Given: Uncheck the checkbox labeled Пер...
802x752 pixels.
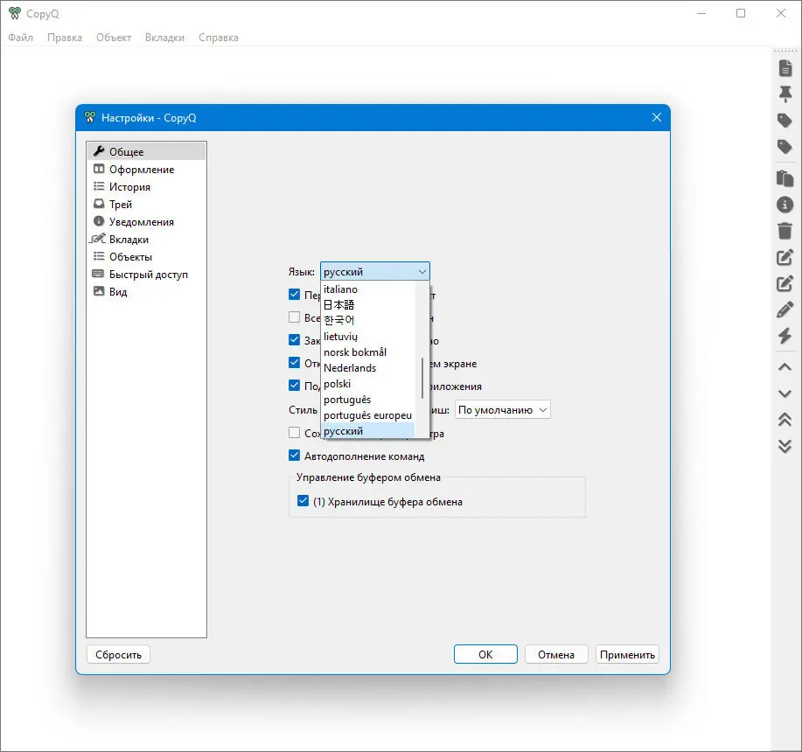Looking at the screenshot, I should coord(294,295).
